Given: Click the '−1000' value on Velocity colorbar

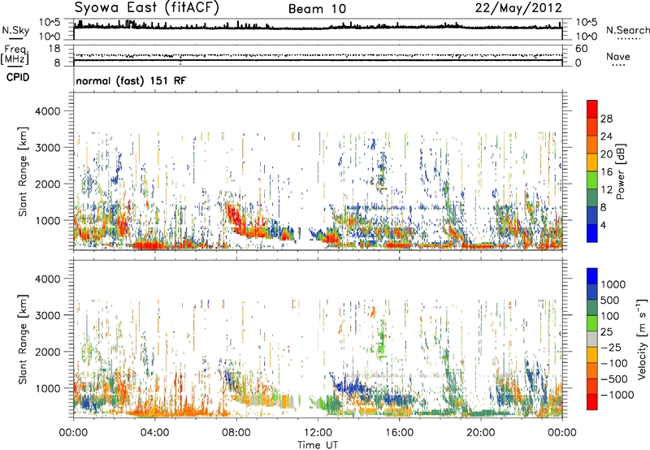Looking at the screenshot, I should (617, 395).
